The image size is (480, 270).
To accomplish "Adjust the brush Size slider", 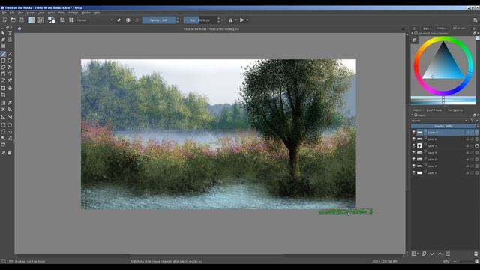I will [200, 20].
